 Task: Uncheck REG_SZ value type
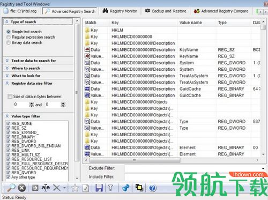[8, 128]
